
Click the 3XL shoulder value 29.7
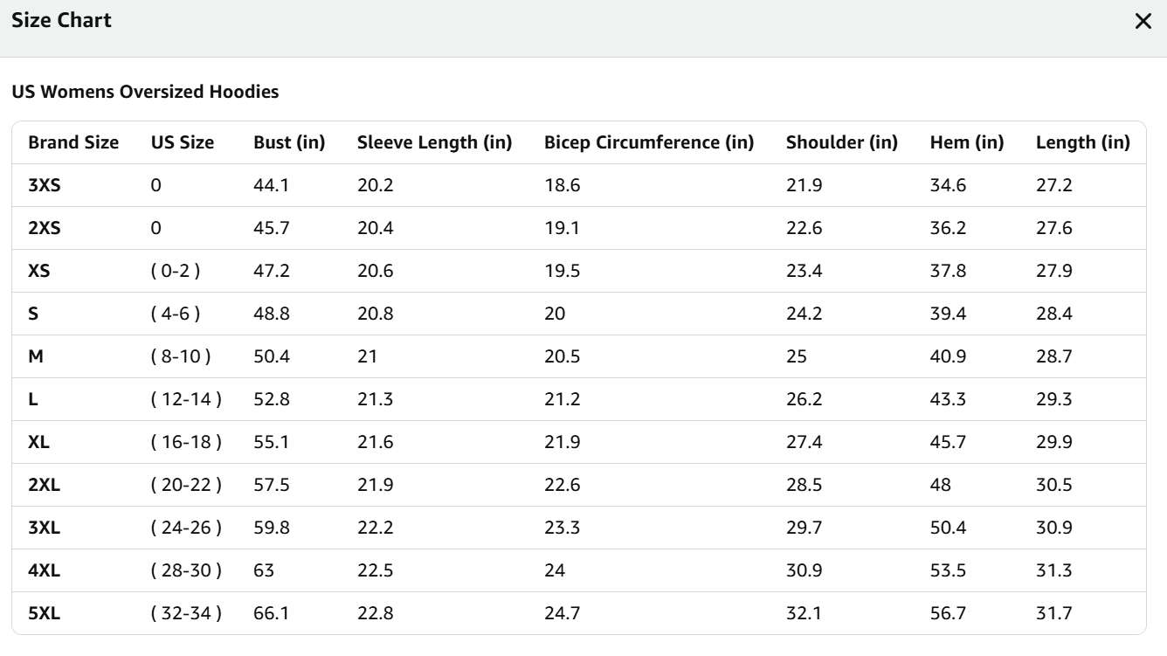point(804,528)
